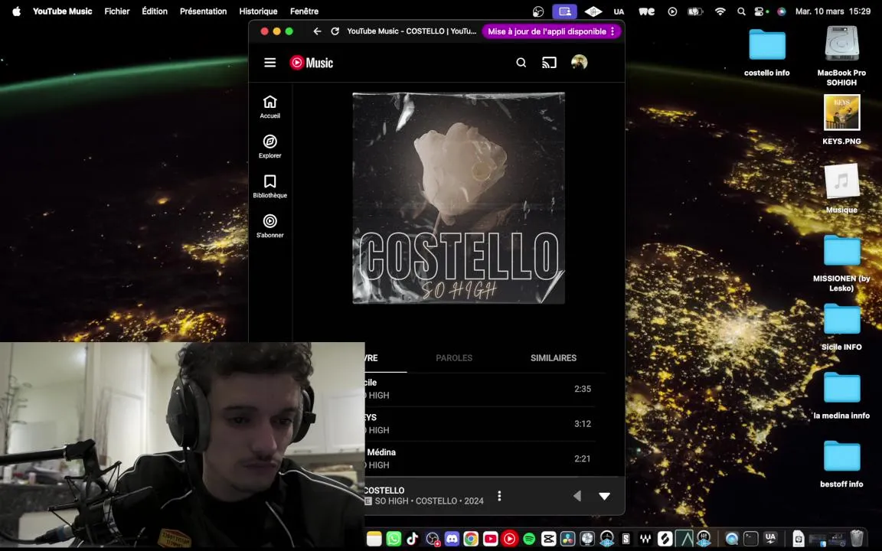Go back using the window's back arrow

(317, 31)
